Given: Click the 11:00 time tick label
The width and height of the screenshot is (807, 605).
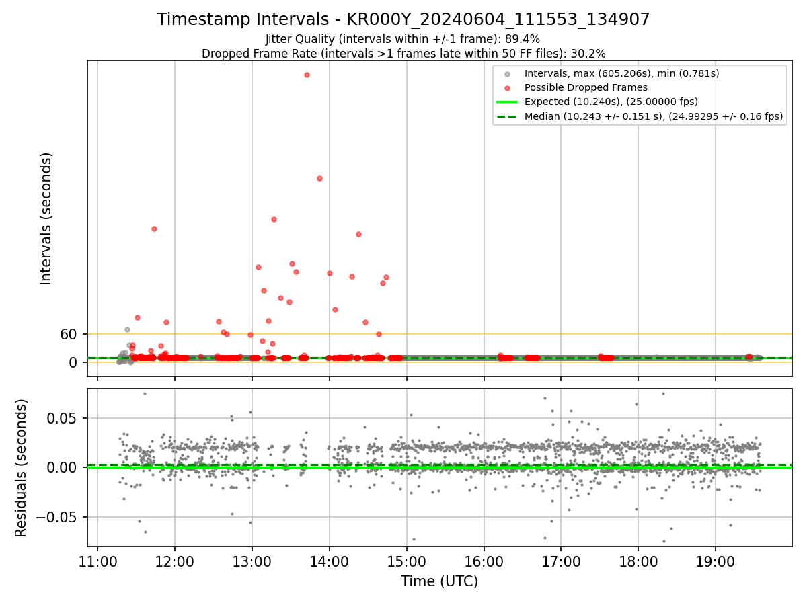Looking at the screenshot, I should point(98,561).
